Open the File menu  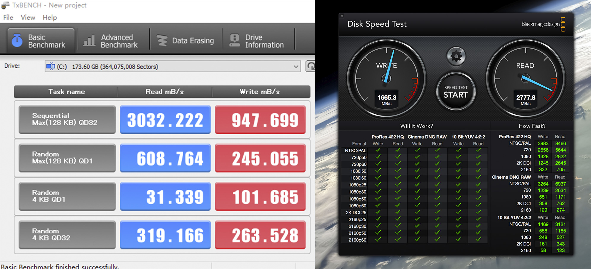click(8, 18)
